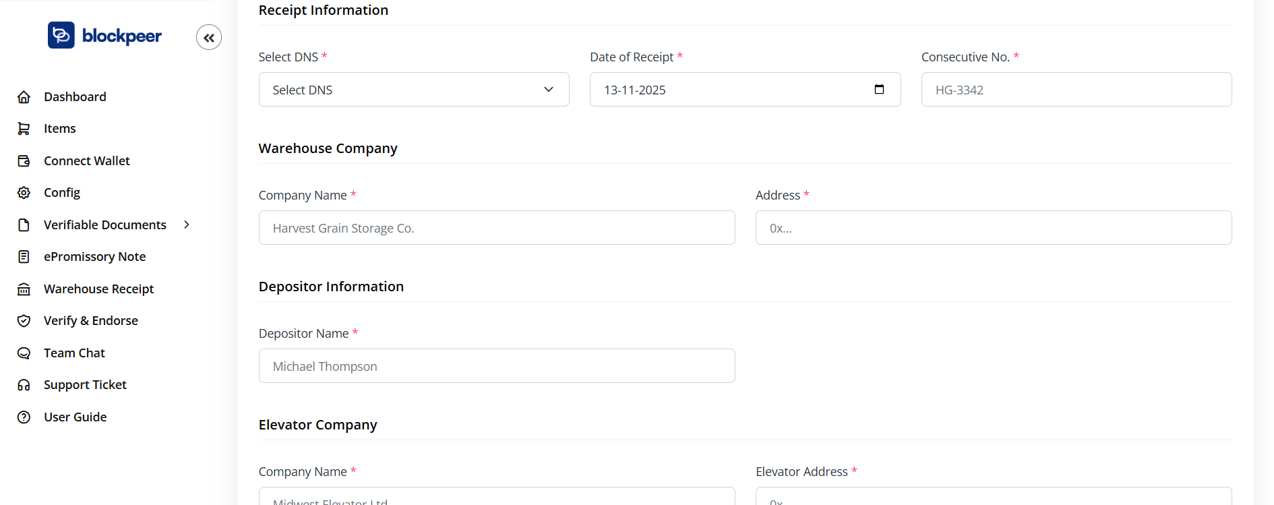Open the Select DNS dropdown
The image size is (1274, 505).
(414, 89)
